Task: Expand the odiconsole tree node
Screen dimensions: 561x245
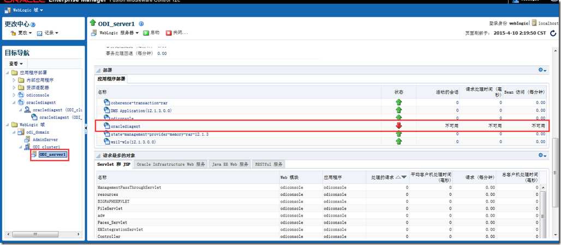Action: point(14,95)
